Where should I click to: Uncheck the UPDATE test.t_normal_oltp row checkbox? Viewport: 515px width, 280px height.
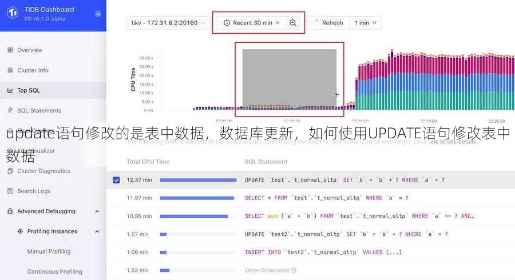pyautogui.click(x=116, y=180)
